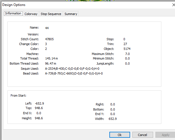Click the Design Options title text
Screen dimensions: 175x140
coord(14,5)
